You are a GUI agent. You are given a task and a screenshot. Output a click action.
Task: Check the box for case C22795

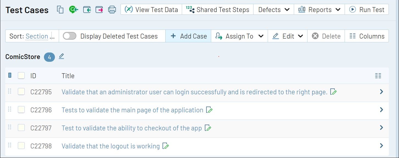tap(21, 92)
